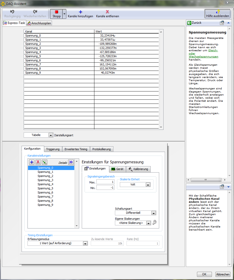Open the Gerät sub-tab
This screenshot has height=280, width=234.
click(x=117, y=169)
